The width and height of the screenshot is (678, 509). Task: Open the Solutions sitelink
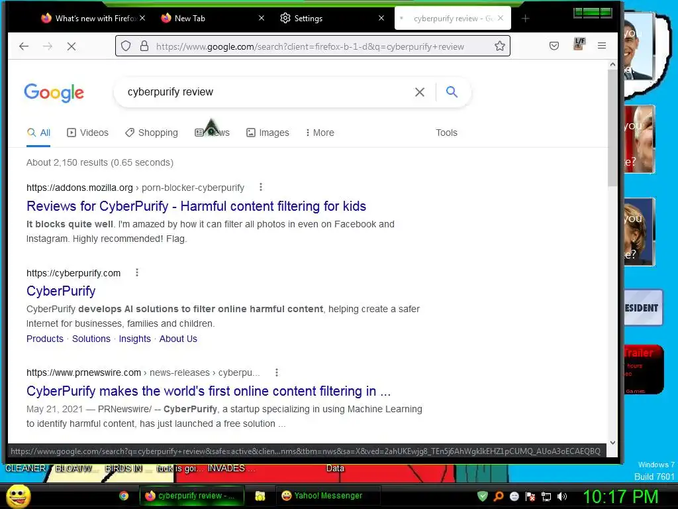point(91,339)
